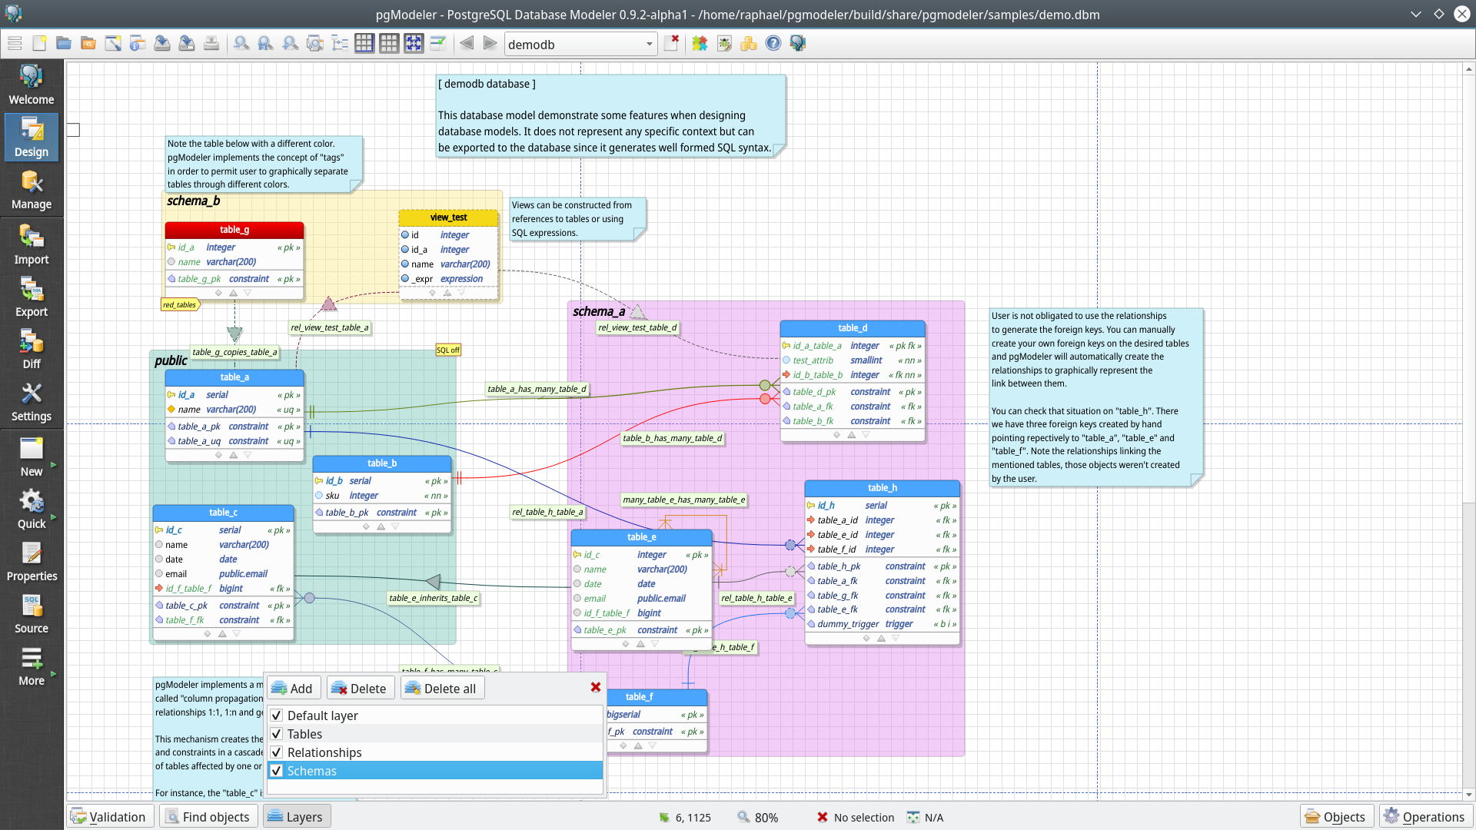Open the model overview icon
Viewport: 1476px width, 830px height.
(x=315, y=44)
